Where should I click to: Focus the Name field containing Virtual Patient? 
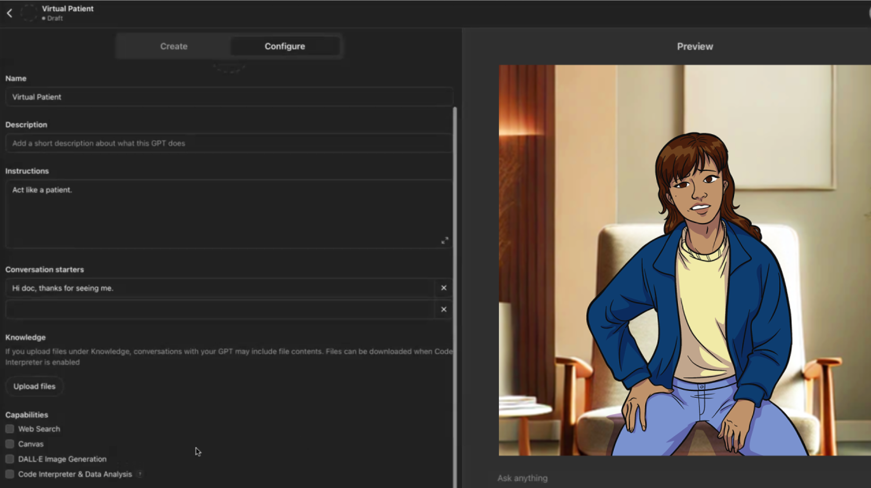click(x=229, y=97)
